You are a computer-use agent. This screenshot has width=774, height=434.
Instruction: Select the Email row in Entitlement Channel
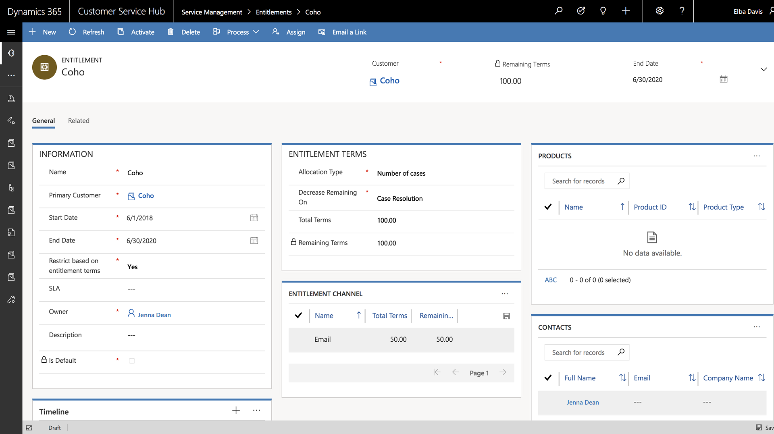[401, 340]
